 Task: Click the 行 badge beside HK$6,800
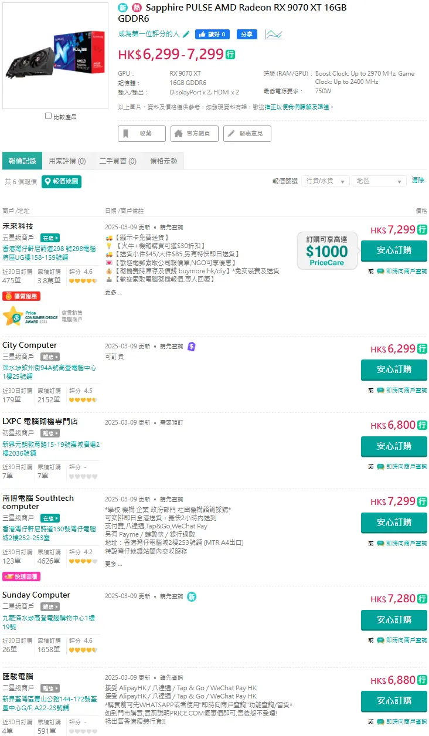point(422,425)
